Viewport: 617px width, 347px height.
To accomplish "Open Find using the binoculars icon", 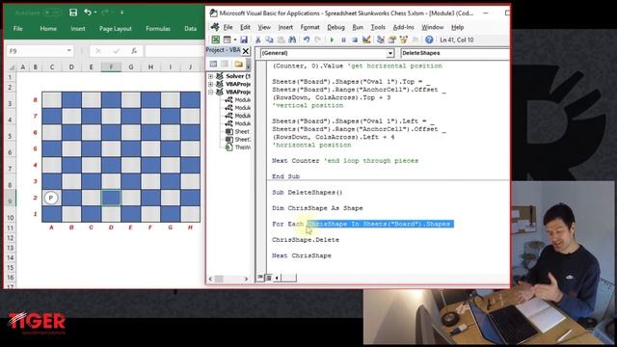I will 292,40.
